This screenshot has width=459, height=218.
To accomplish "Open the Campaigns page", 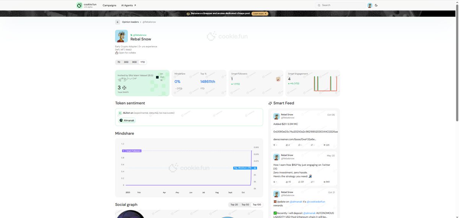I will coord(109,5).
